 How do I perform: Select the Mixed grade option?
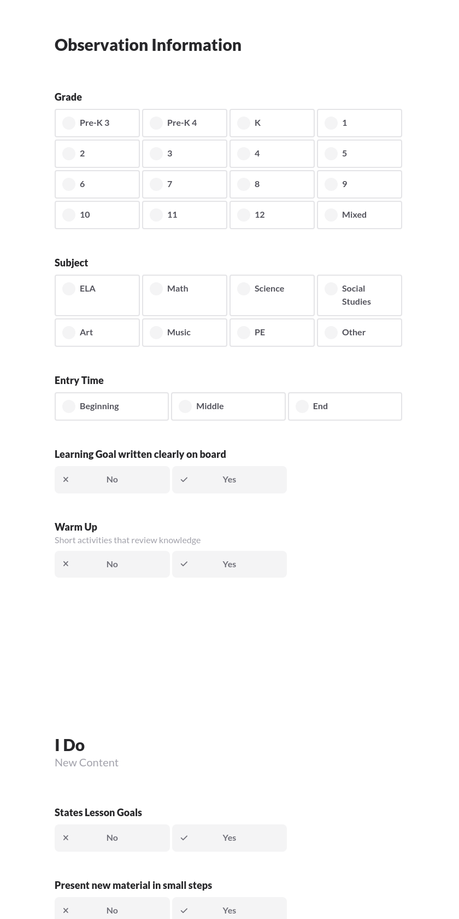pyautogui.click(x=359, y=214)
